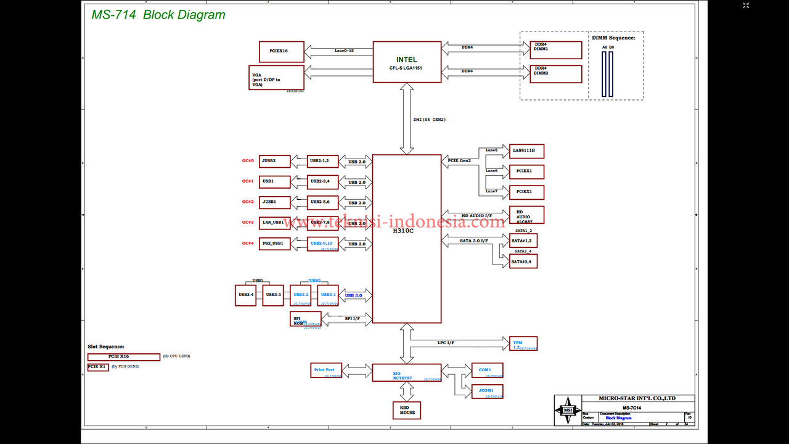Click the SPI ROM block
Image resolution: width=789 pixels, height=444 pixels.
coord(306,319)
